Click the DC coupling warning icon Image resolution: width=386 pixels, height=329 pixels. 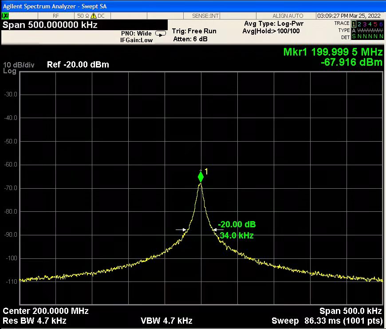tap(93, 16)
